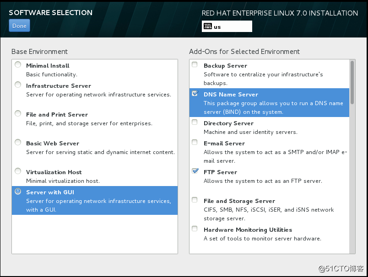Click 'Basic functionality.' description text
Viewport: 368px width, 277px height.
click(52, 75)
